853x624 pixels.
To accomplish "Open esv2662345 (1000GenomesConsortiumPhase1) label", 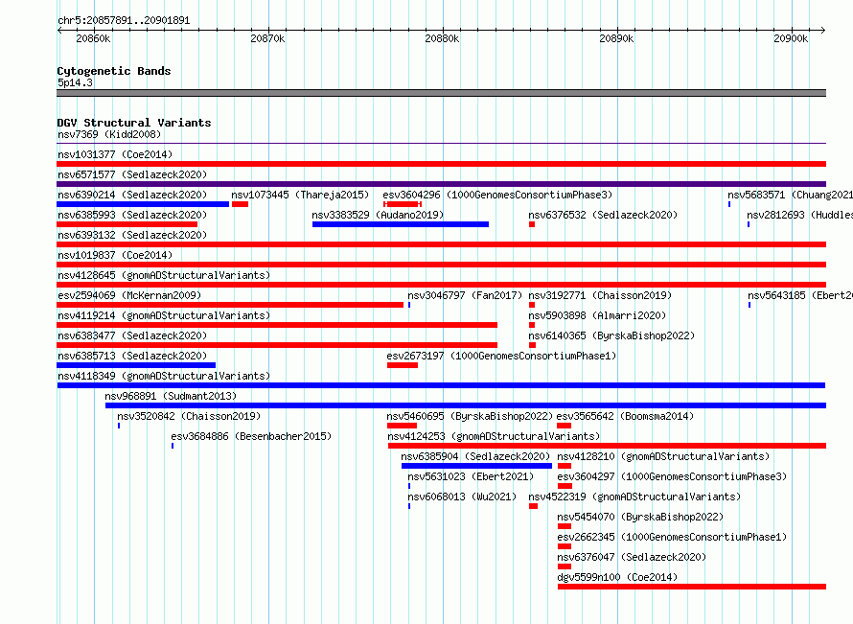I will tap(672, 537).
